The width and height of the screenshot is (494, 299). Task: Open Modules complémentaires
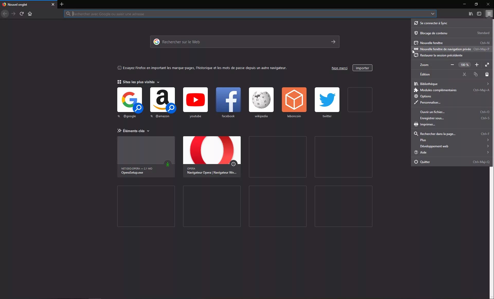(x=452, y=90)
